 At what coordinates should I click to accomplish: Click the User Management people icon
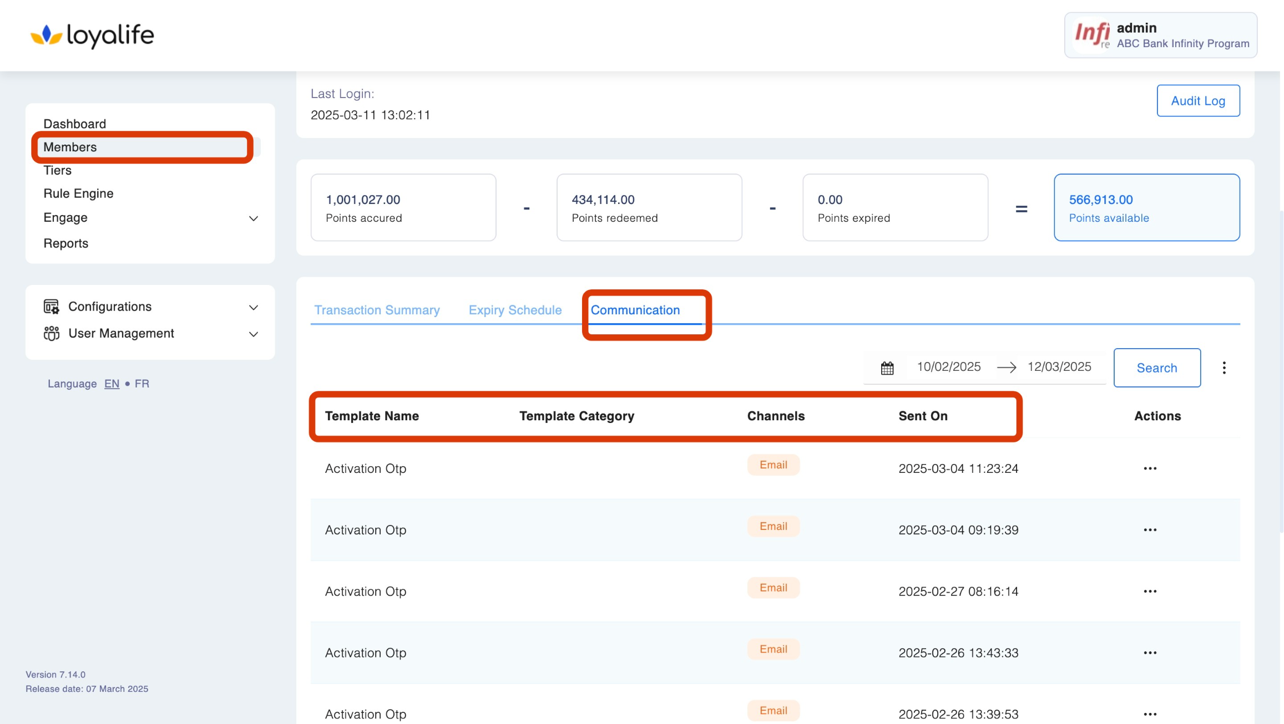click(51, 333)
